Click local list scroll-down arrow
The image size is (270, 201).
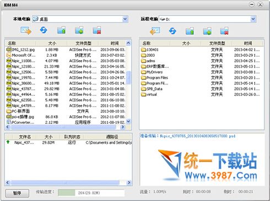[x=128, y=121]
